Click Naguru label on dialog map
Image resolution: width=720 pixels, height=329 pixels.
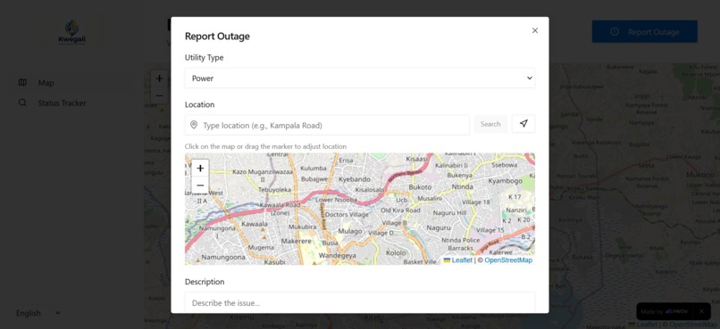[439, 227]
